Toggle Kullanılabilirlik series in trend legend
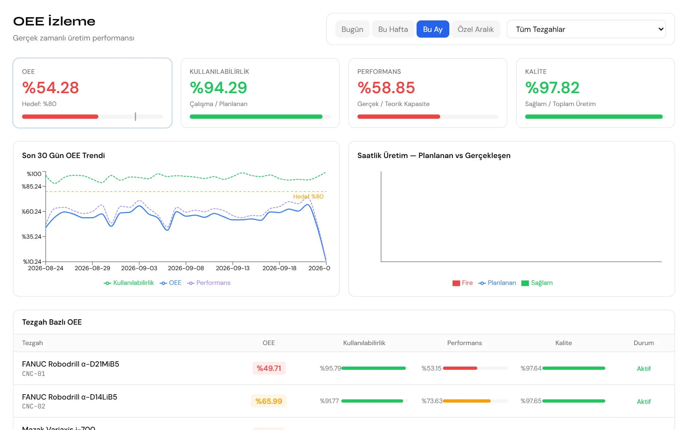The height and width of the screenshot is (430, 688). coord(129,283)
